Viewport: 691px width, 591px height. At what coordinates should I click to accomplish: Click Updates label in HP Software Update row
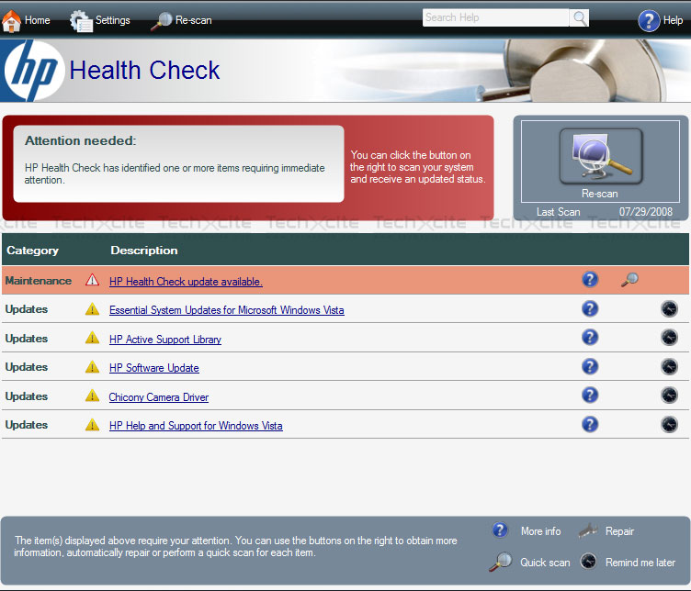point(27,367)
